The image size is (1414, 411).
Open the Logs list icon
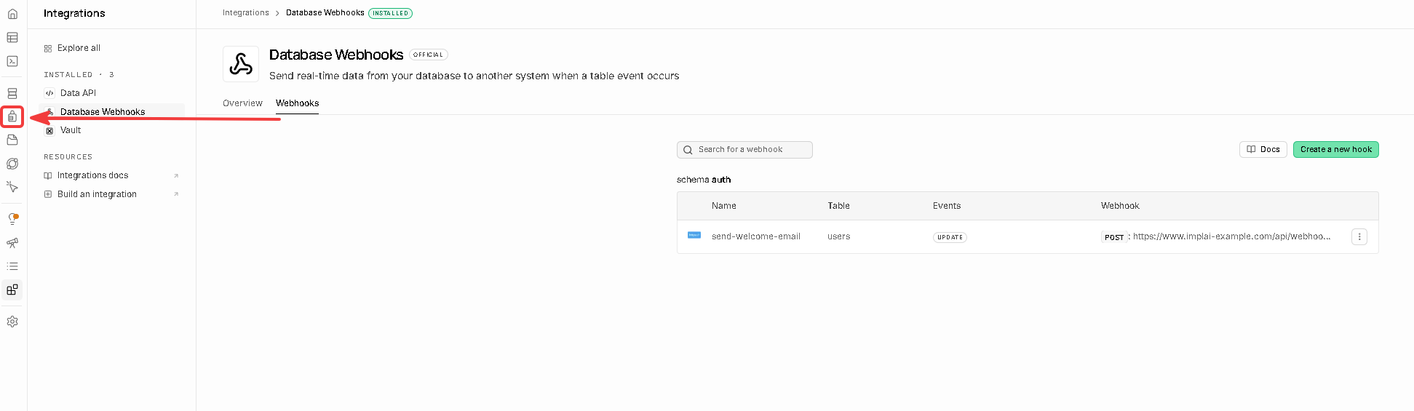(x=12, y=266)
